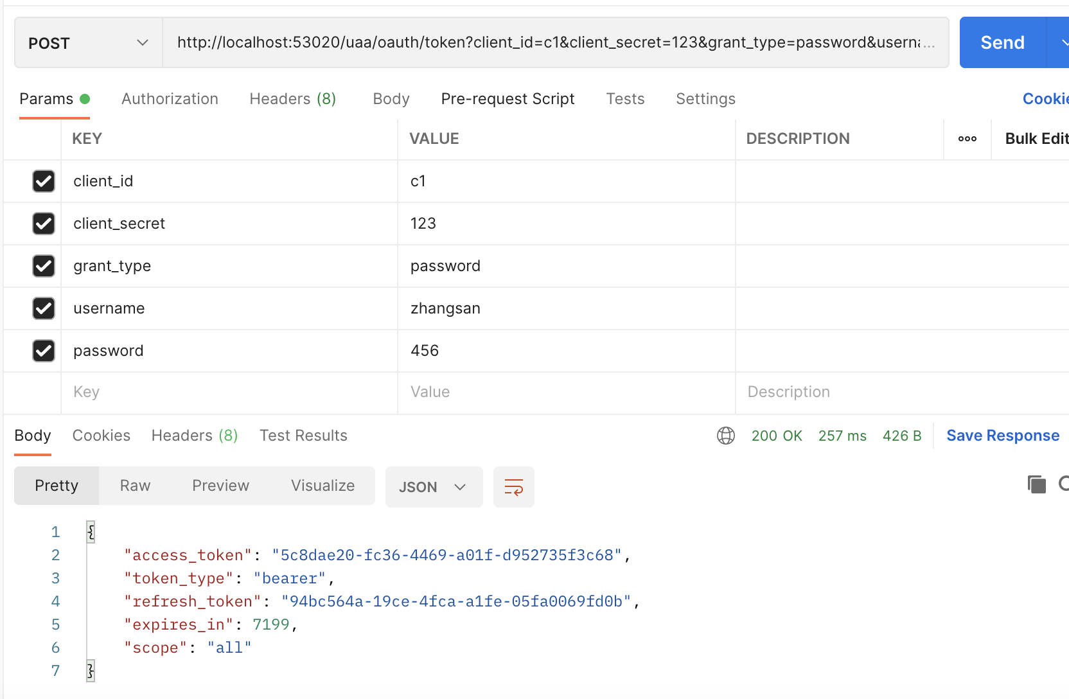Select the Raw view mode

pos(135,486)
